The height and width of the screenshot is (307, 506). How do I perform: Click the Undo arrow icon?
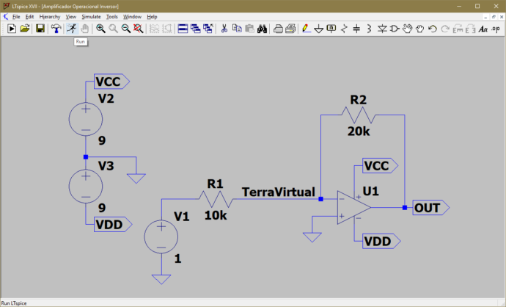click(x=432, y=29)
